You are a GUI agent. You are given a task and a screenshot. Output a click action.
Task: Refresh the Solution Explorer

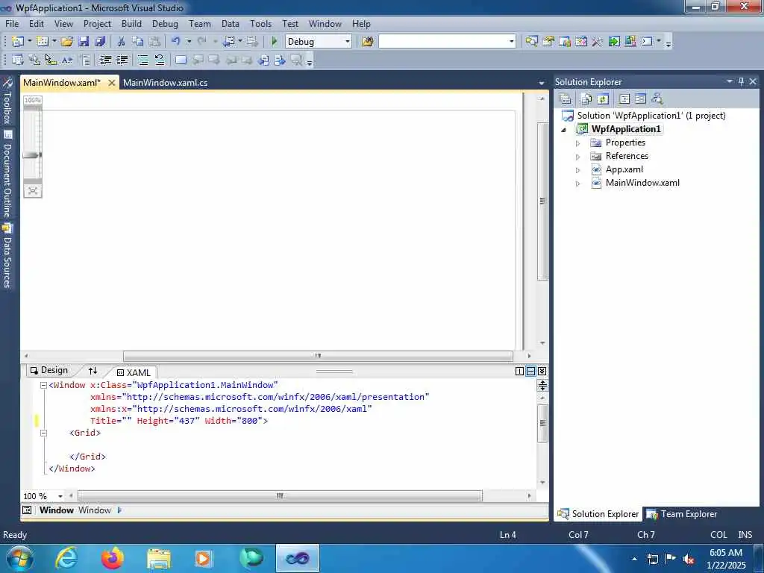tap(603, 99)
